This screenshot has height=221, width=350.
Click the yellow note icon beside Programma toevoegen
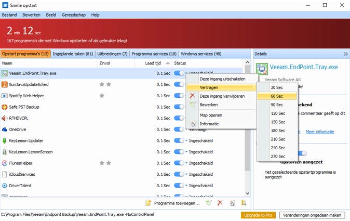tap(148, 203)
